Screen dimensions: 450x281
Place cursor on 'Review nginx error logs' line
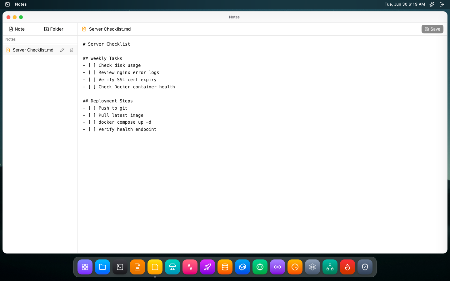pyautogui.click(x=121, y=72)
